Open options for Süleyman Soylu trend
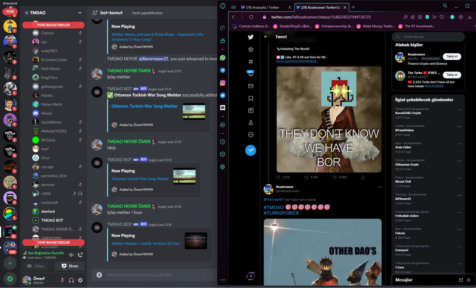Screen dimensions: 476x288 pyautogui.click(x=459, y=160)
